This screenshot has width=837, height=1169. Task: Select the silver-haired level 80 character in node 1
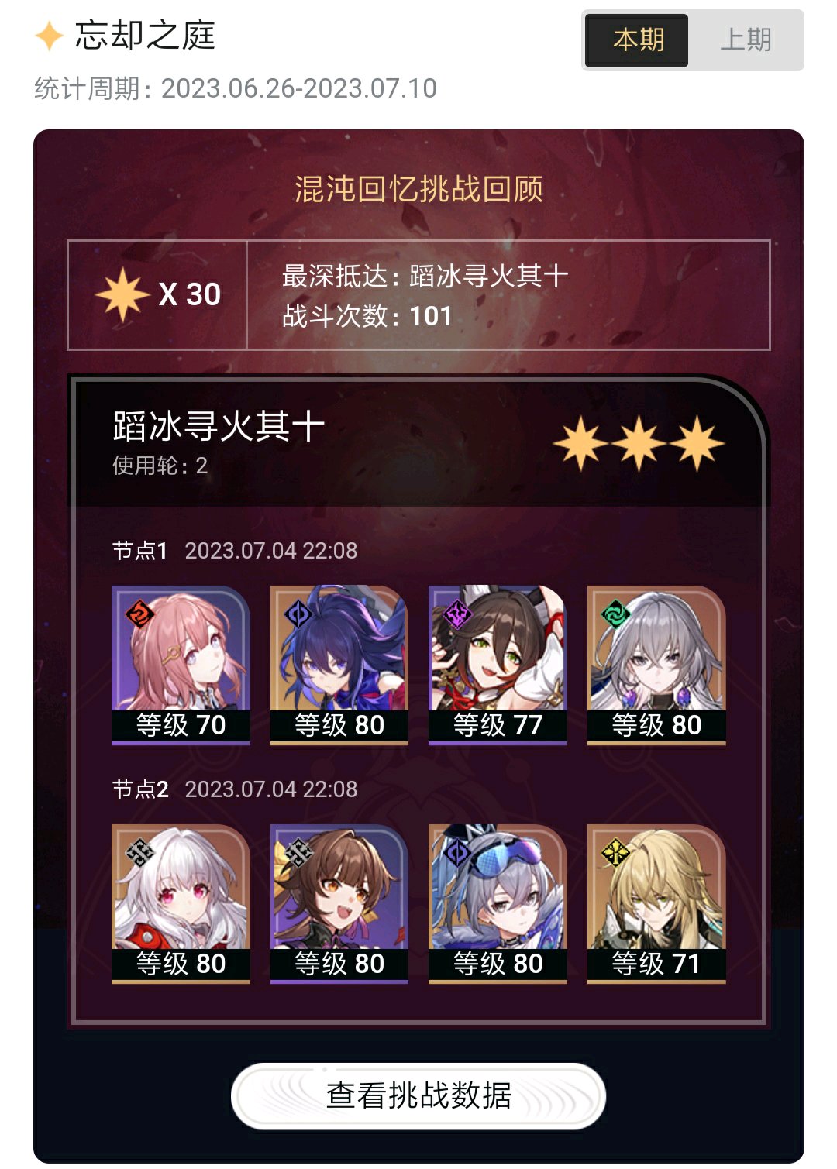tap(656, 665)
